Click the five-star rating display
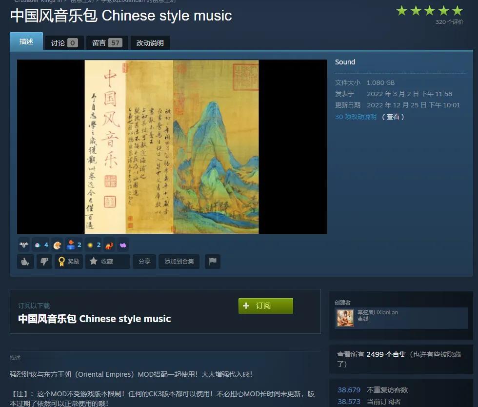The height and width of the screenshot is (407, 478). (x=429, y=11)
